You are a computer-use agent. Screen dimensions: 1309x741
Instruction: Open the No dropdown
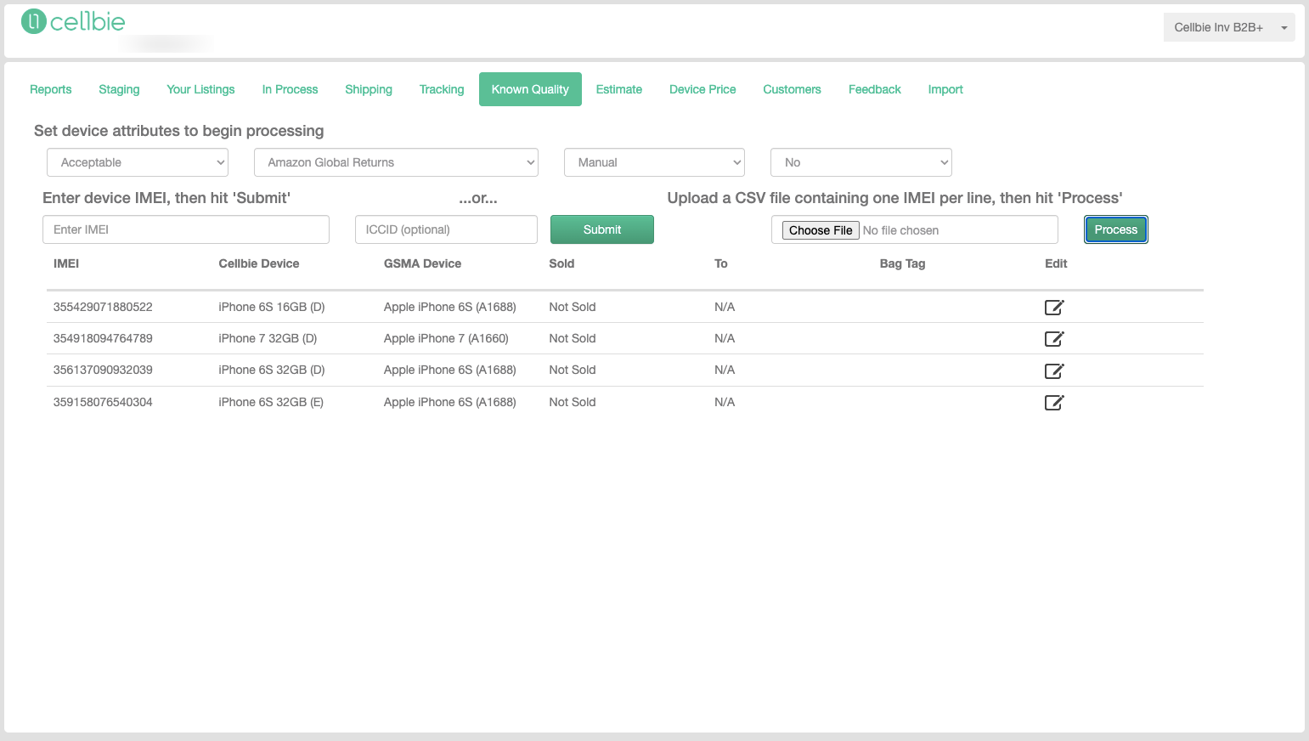coord(861,162)
